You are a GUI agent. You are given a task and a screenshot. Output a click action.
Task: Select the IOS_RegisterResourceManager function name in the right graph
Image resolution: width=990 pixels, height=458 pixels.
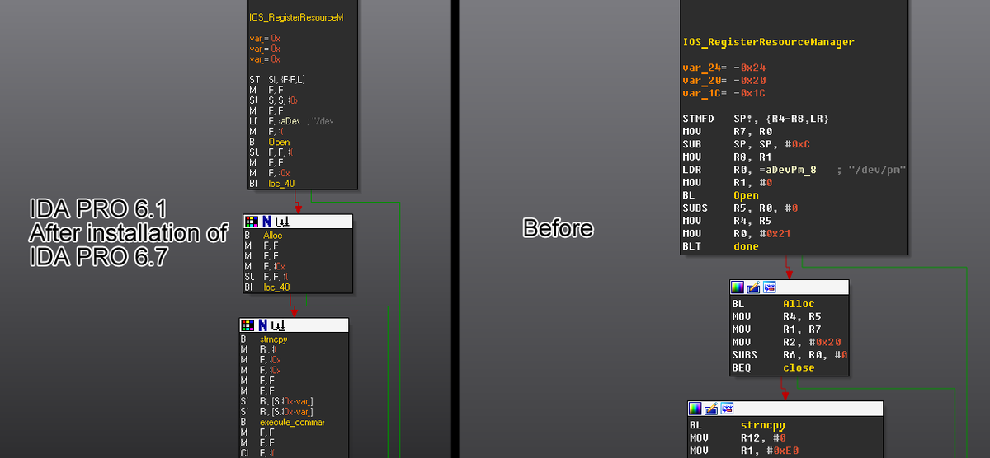pyautogui.click(x=768, y=42)
